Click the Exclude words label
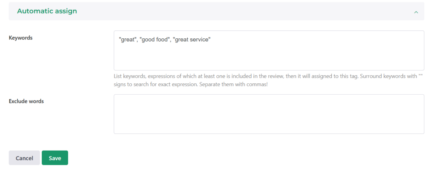This screenshot has height=175, width=431. point(26,101)
